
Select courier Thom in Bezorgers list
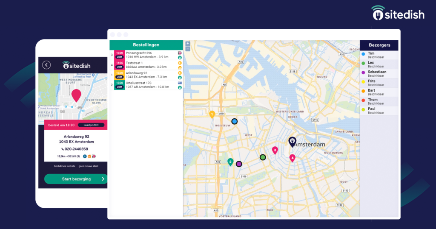tap(379, 101)
